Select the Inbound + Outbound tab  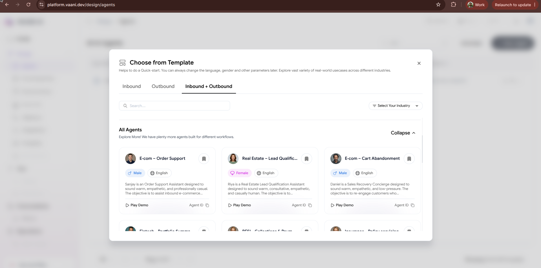(x=209, y=86)
